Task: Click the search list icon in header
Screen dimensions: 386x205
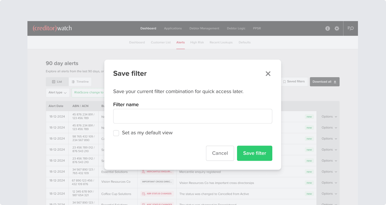Action: click(x=350, y=28)
